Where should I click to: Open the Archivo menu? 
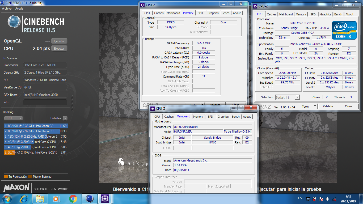point(7,8)
